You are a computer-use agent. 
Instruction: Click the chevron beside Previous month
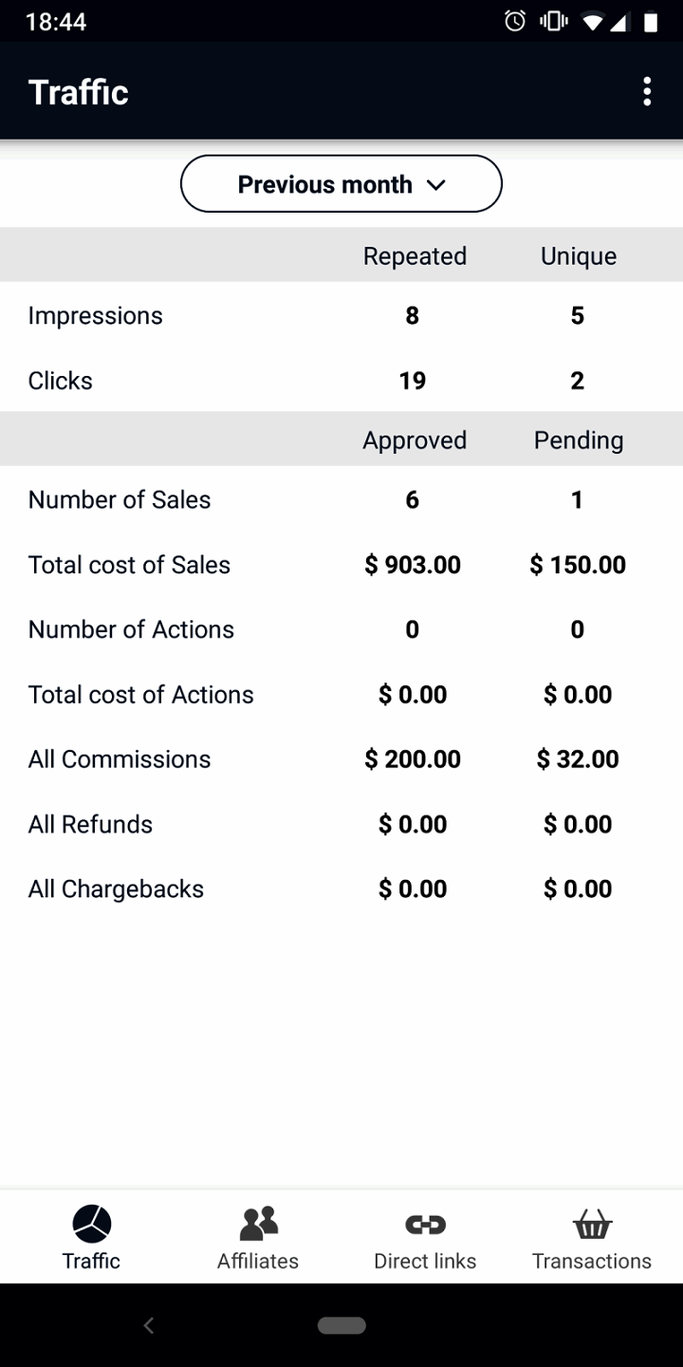(x=436, y=185)
